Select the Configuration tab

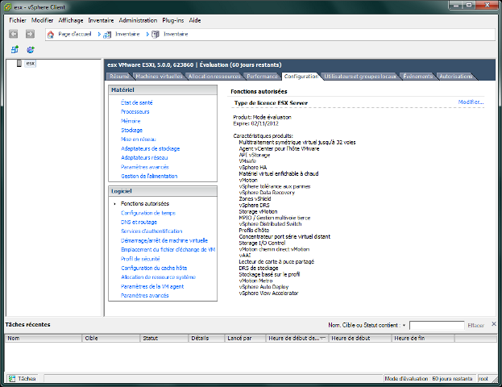tap(301, 77)
